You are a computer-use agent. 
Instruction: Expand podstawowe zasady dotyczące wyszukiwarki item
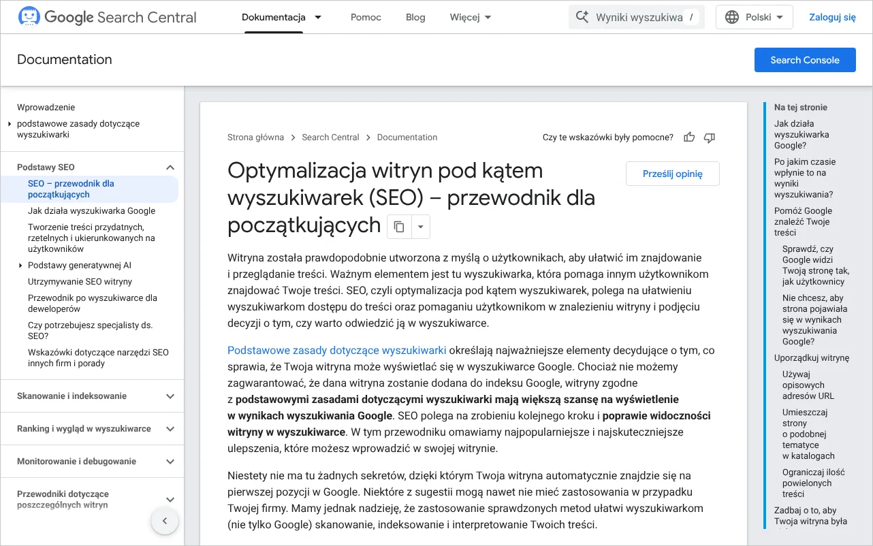point(10,124)
